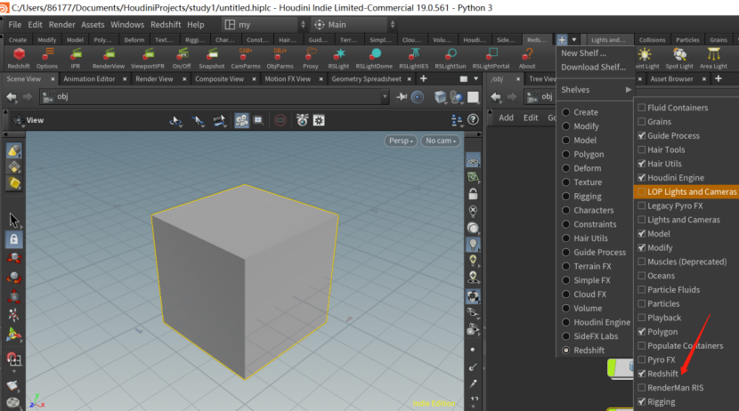739x411 pixels.
Task: Start ViewportIPR shelf tool
Action: [148, 58]
